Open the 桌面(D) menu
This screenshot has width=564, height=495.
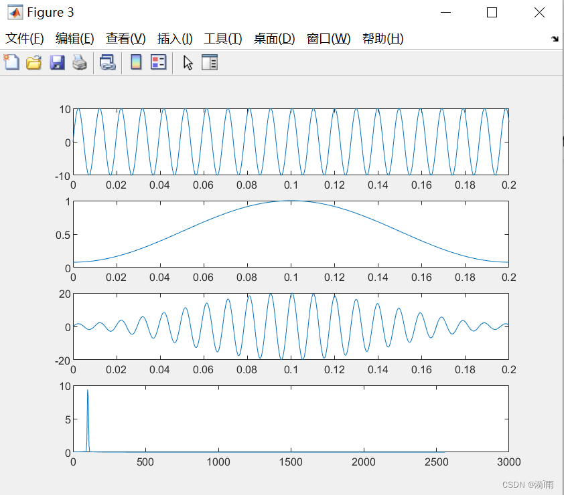pyautogui.click(x=275, y=38)
